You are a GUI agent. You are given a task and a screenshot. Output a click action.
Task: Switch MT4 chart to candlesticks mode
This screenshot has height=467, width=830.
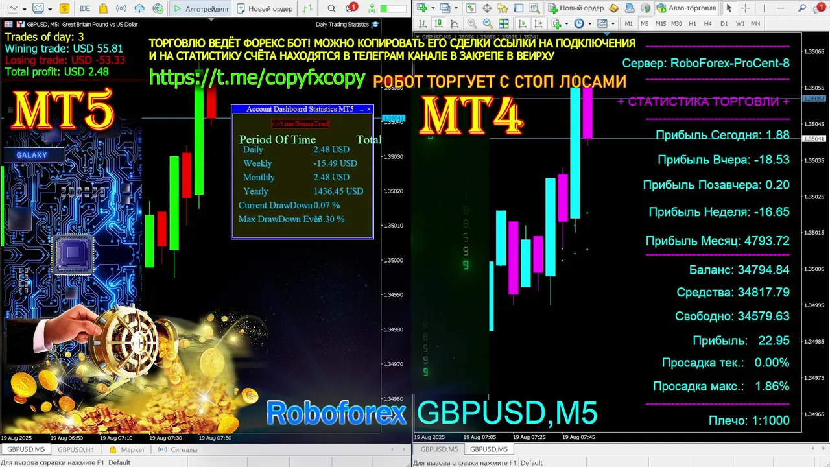(438, 23)
